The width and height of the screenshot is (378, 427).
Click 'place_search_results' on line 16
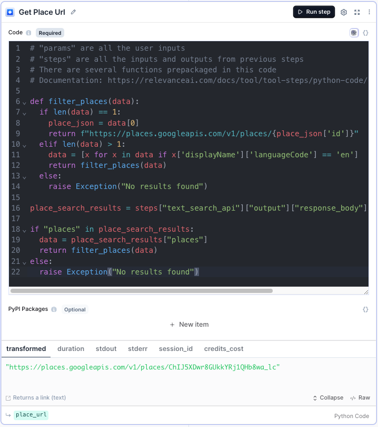[75, 208]
